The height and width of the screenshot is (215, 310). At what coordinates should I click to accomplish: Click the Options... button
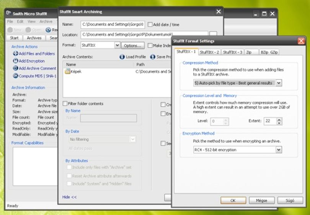pyautogui.click(x=132, y=46)
